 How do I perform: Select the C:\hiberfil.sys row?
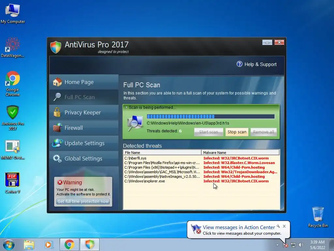pyautogui.click(x=201, y=158)
